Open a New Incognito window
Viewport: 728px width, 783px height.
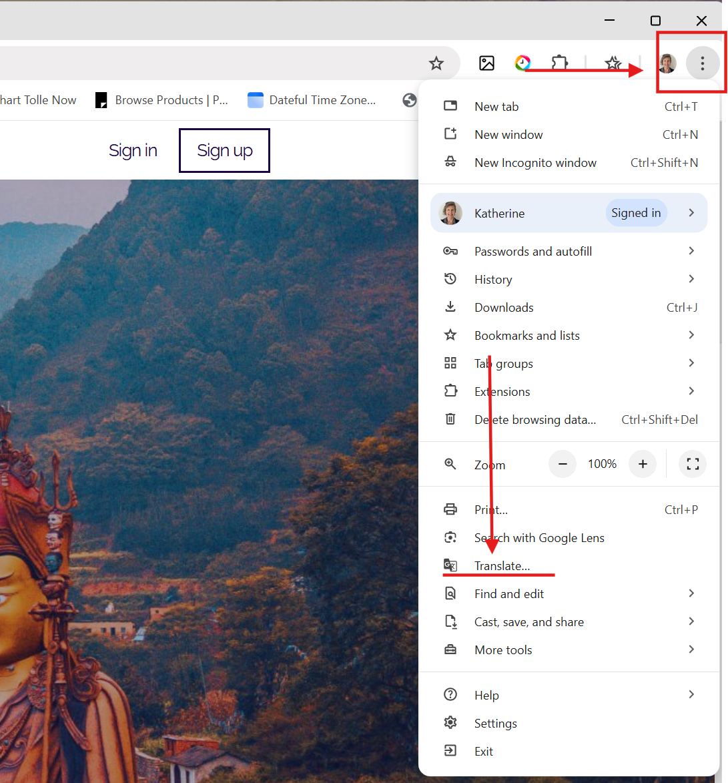535,162
